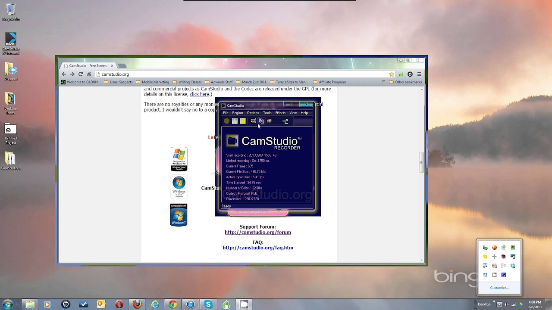Follow the 'click here' license link
The height and width of the screenshot is (310, 552).
point(199,94)
